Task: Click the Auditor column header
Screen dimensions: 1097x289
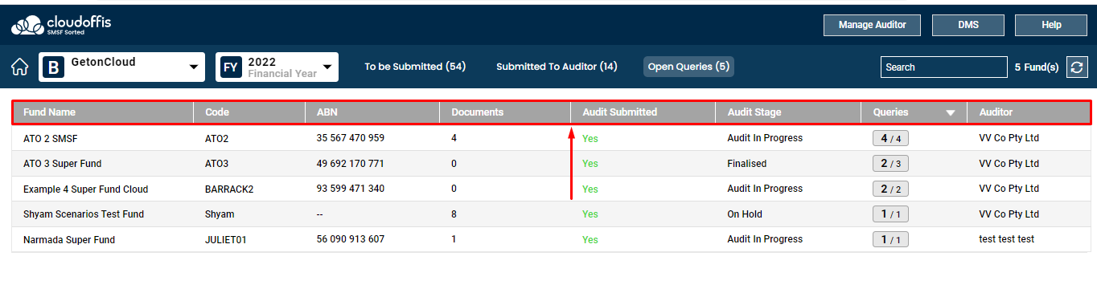Action: point(996,112)
